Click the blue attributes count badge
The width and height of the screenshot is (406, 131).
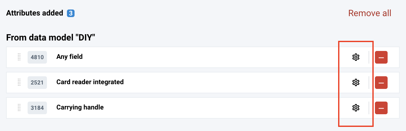[x=71, y=13]
